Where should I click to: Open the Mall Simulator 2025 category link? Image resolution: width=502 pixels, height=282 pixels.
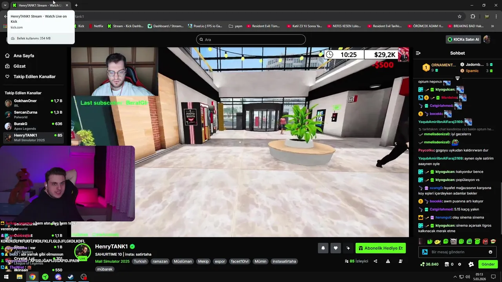point(112,261)
